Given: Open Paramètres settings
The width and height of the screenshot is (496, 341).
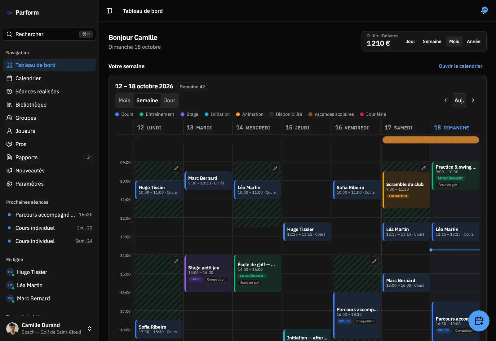Looking at the screenshot, I should (x=49, y=184).
